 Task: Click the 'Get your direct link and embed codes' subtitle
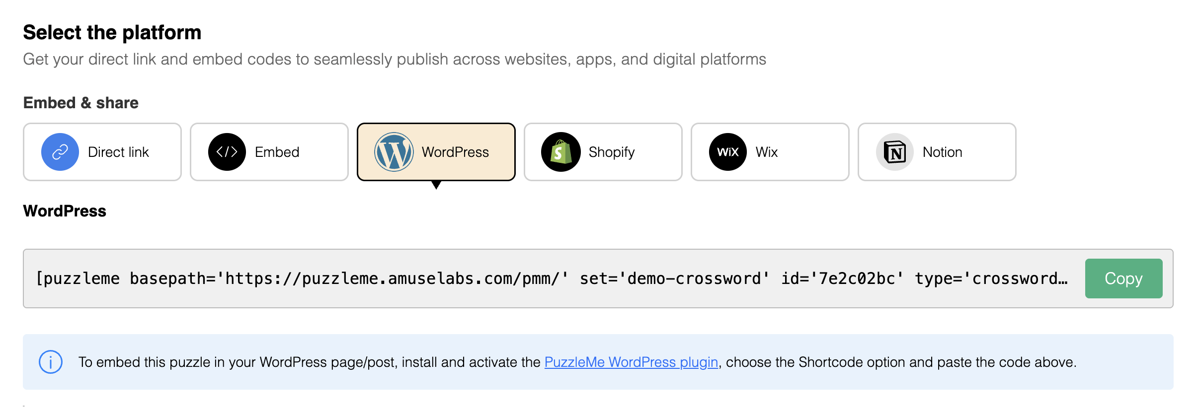395,59
